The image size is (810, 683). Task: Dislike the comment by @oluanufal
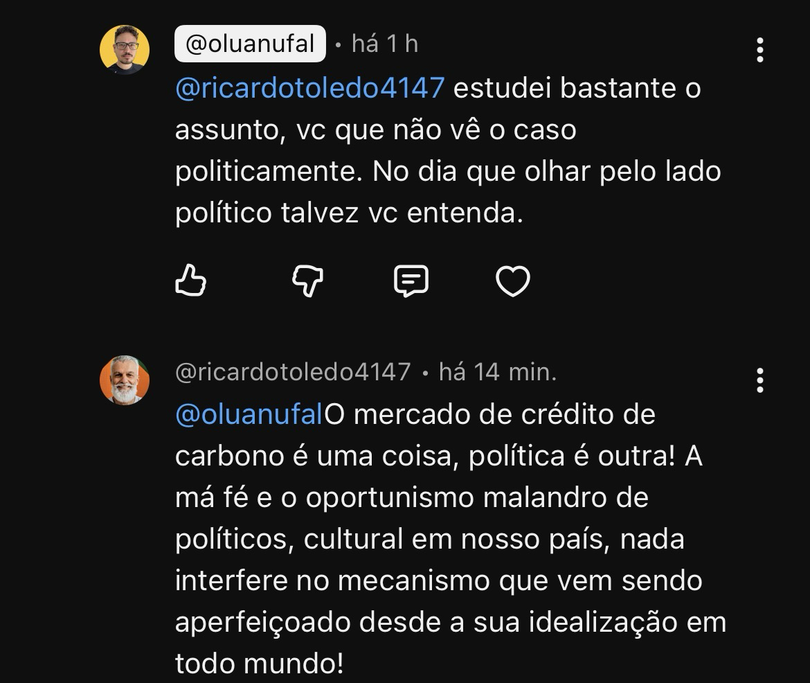point(307,281)
